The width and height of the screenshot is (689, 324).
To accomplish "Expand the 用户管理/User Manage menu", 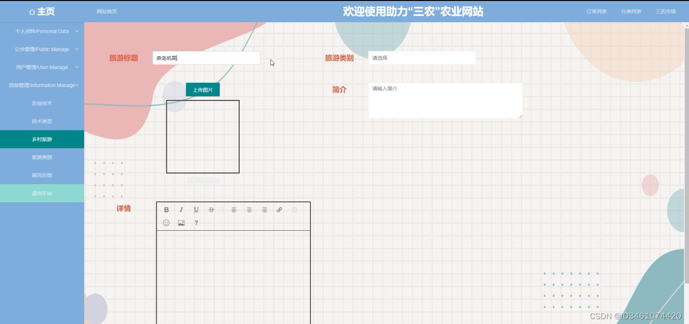I will point(42,67).
